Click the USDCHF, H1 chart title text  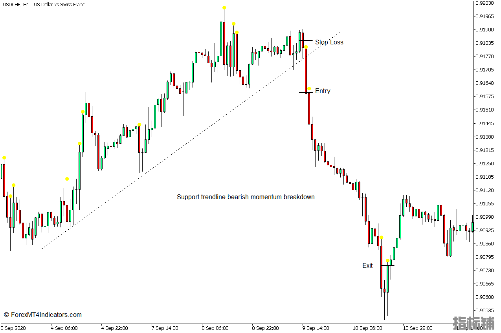(x=43, y=5)
